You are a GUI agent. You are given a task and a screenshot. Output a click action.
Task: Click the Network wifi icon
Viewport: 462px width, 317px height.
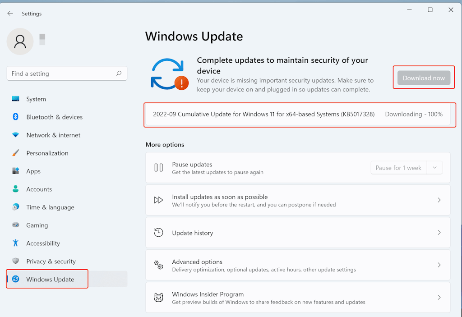(x=16, y=135)
